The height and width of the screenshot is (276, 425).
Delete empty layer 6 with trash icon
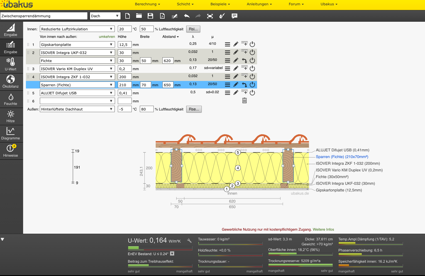245,101
